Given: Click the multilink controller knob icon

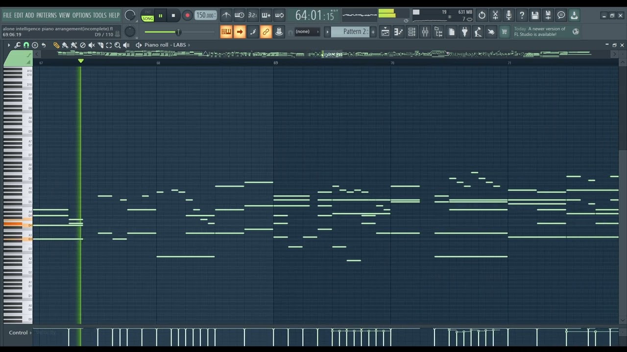Looking at the screenshot, I should tap(279, 32).
